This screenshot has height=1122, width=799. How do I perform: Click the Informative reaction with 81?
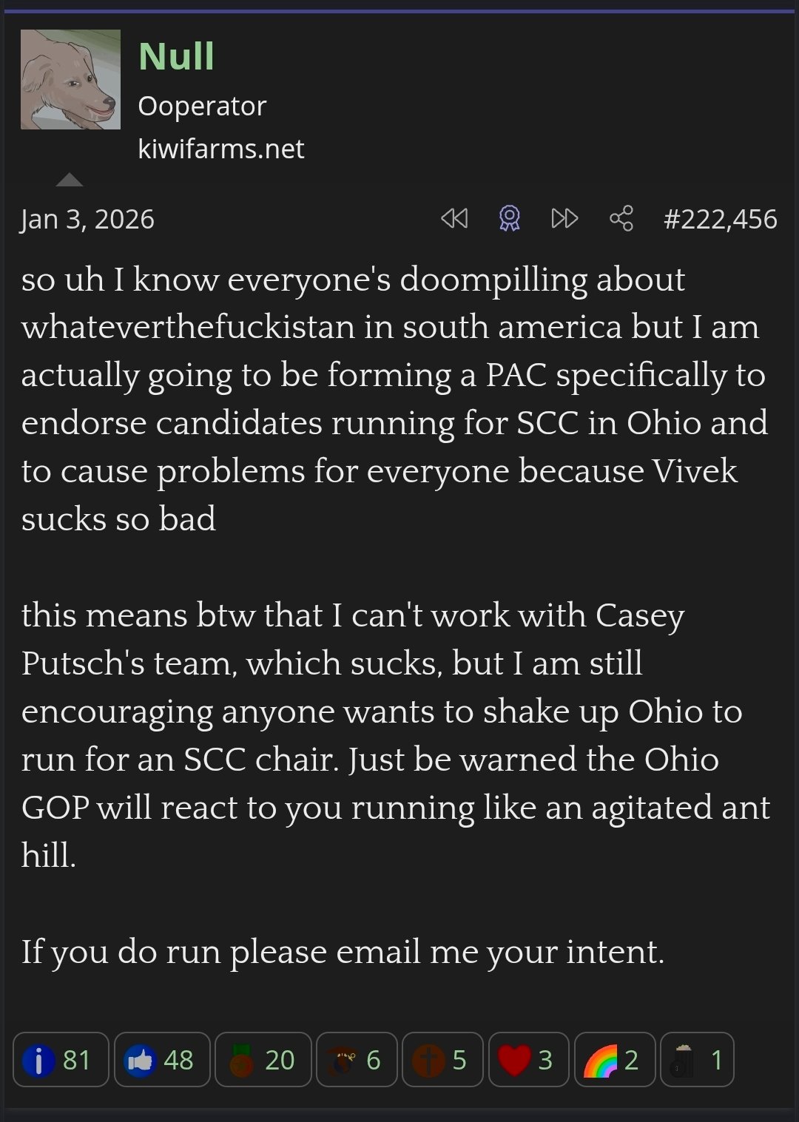tap(61, 1059)
